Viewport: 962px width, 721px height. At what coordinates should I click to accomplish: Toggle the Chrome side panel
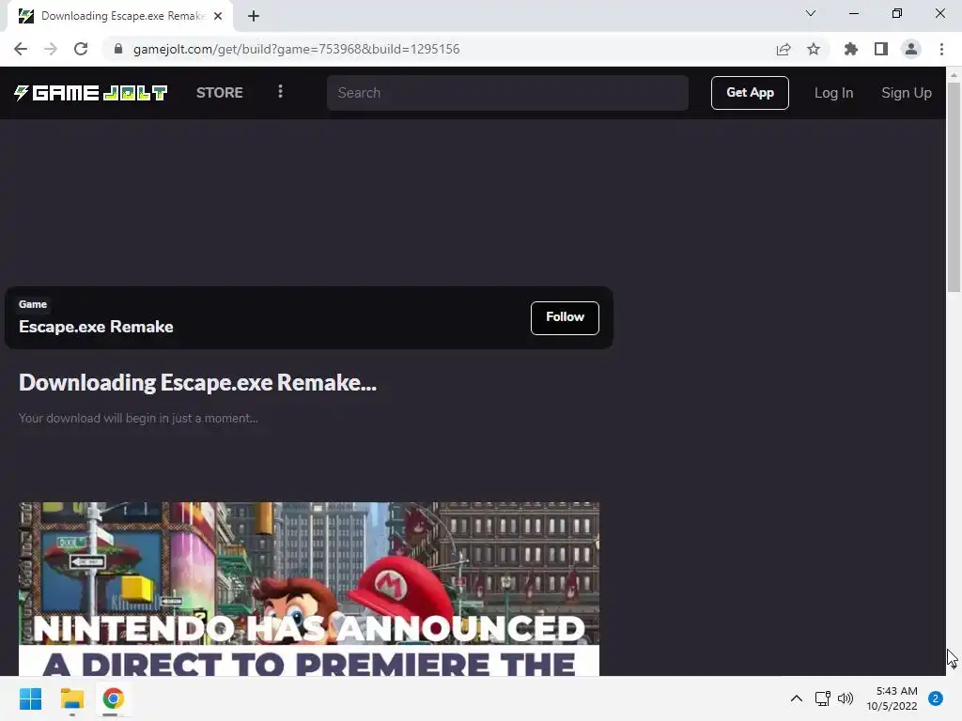(881, 49)
